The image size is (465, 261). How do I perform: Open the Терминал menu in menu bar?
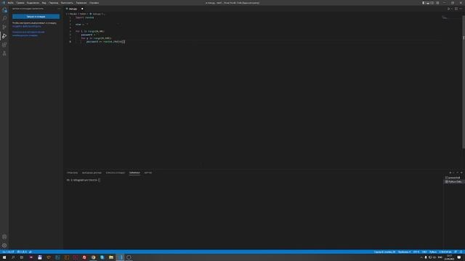(81, 3)
